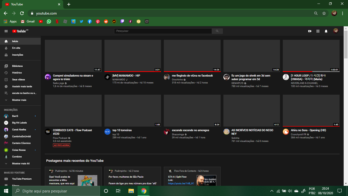
Task: Open the 'Comprei simuladores na steam' video thumbnail
Action: [73, 56]
